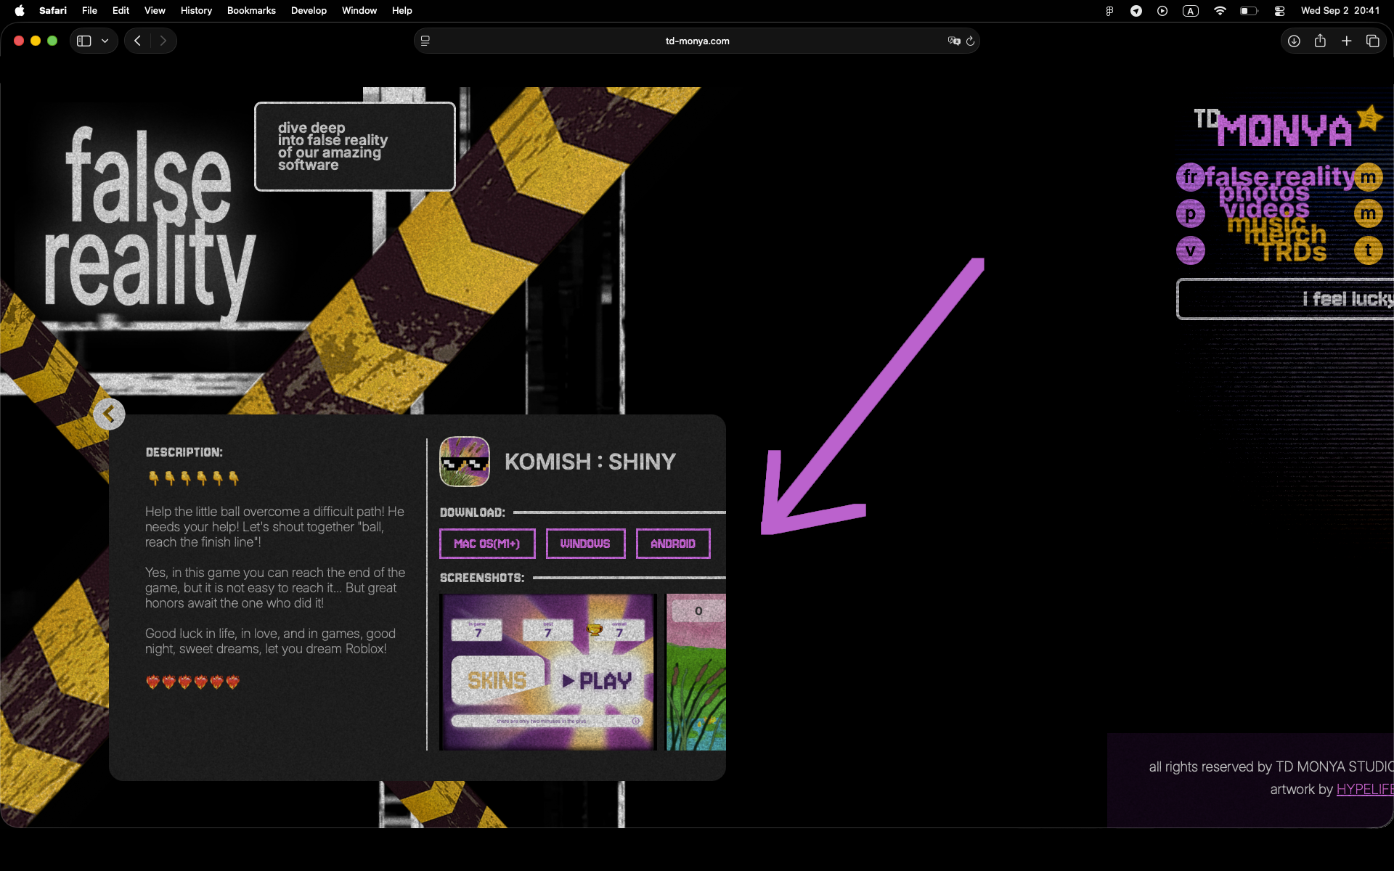This screenshot has width=1394, height=871.
Task: Click the menu bar clock 'Wed Sep 2 20:41'
Action: (x=1340, y=11)
